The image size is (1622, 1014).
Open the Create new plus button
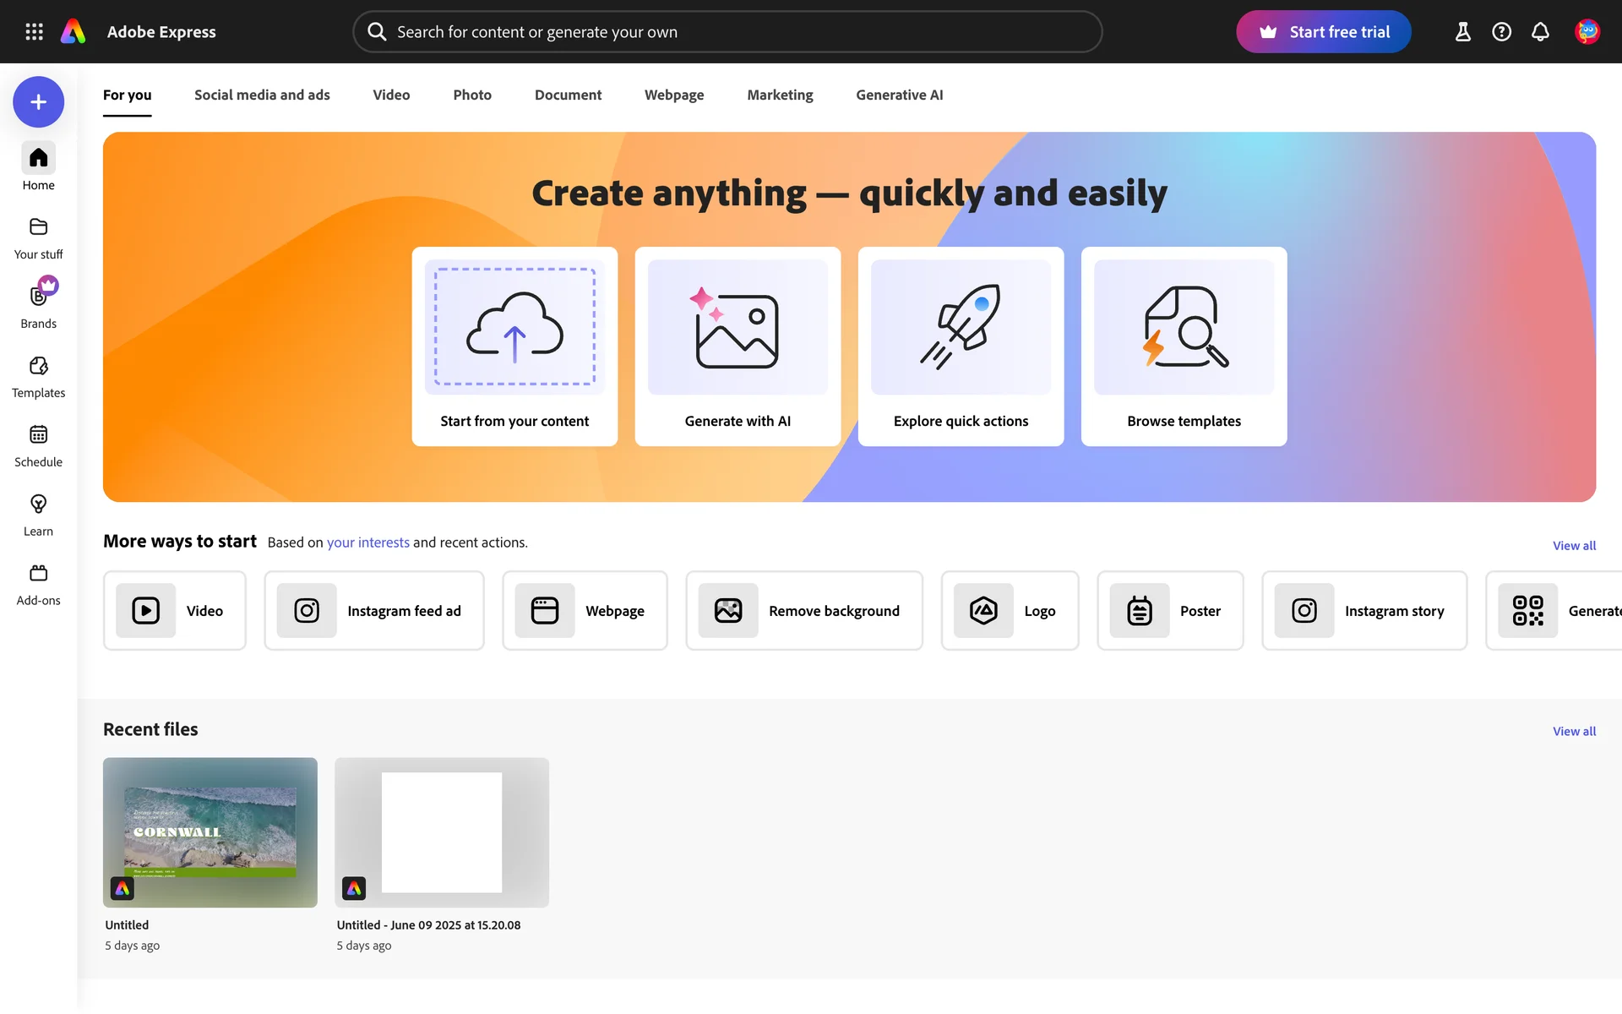tap(38, 101)
